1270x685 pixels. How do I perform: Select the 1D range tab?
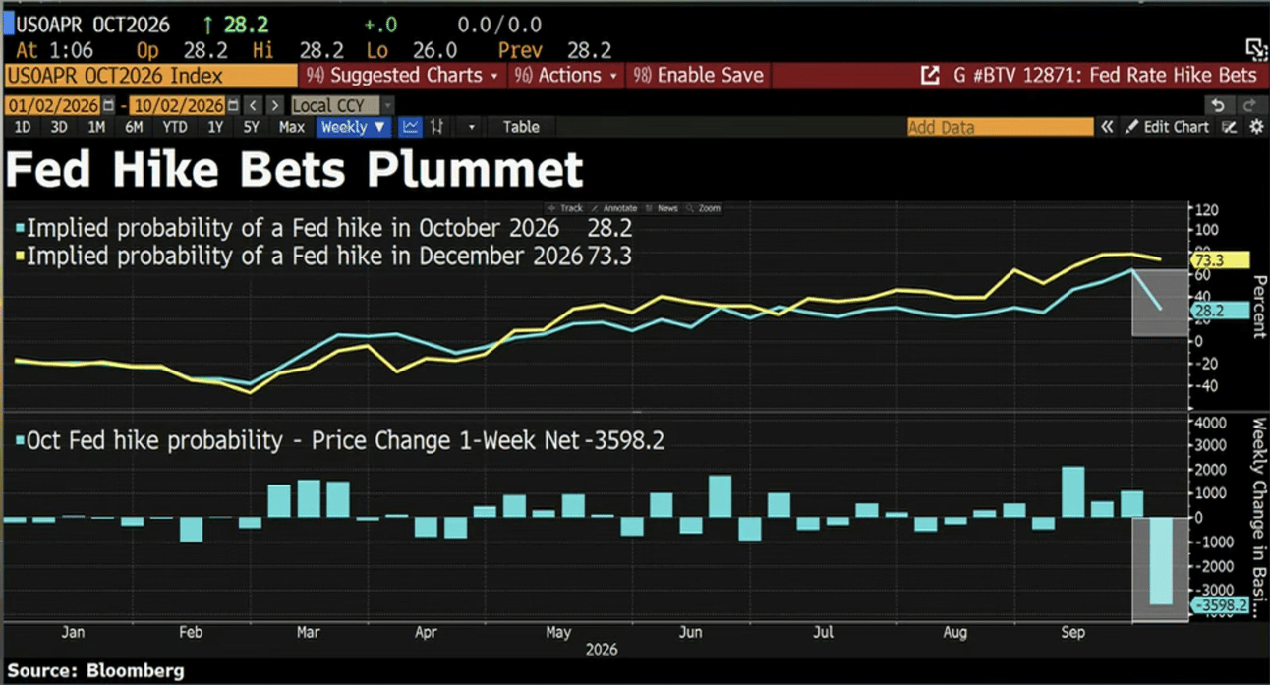22,127
